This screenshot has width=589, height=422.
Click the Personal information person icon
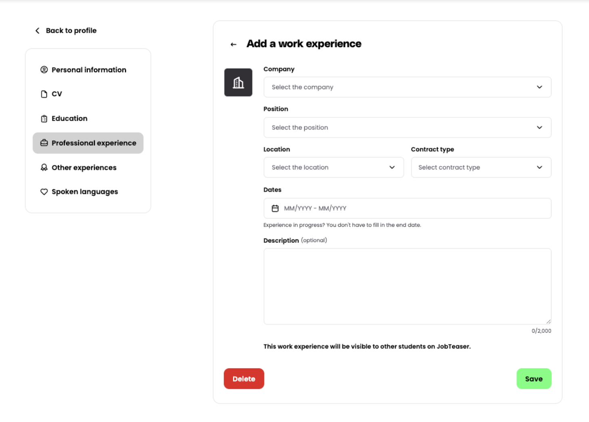pyautogui.click(x=44, y=70)
